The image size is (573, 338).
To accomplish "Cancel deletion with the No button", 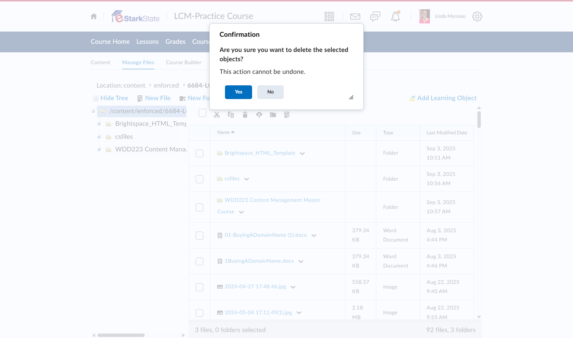I will click(x=270, y=92).
